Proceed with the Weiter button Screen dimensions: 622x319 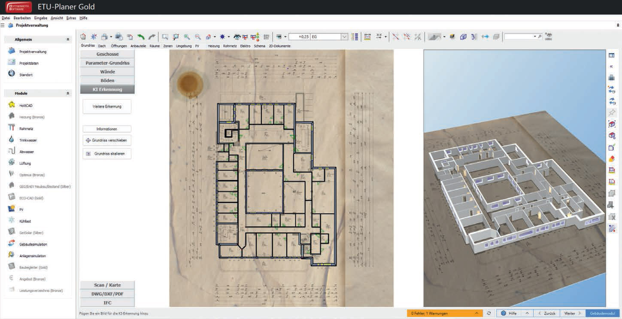tap(572, 313)
